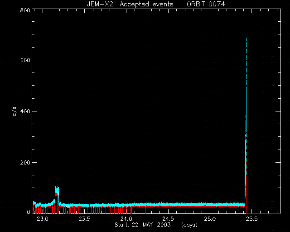The height and width of the screenshot is (232, 290).
Task: Click the 800 y-axis tick label
Action: click(x=25, y=10)
